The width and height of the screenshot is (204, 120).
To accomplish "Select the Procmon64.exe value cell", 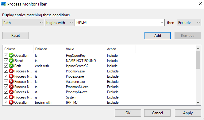I will (77, 87).
